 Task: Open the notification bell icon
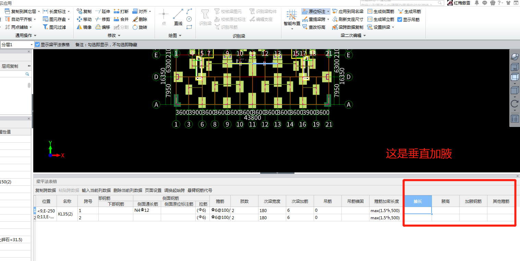[x=477, y=3]
